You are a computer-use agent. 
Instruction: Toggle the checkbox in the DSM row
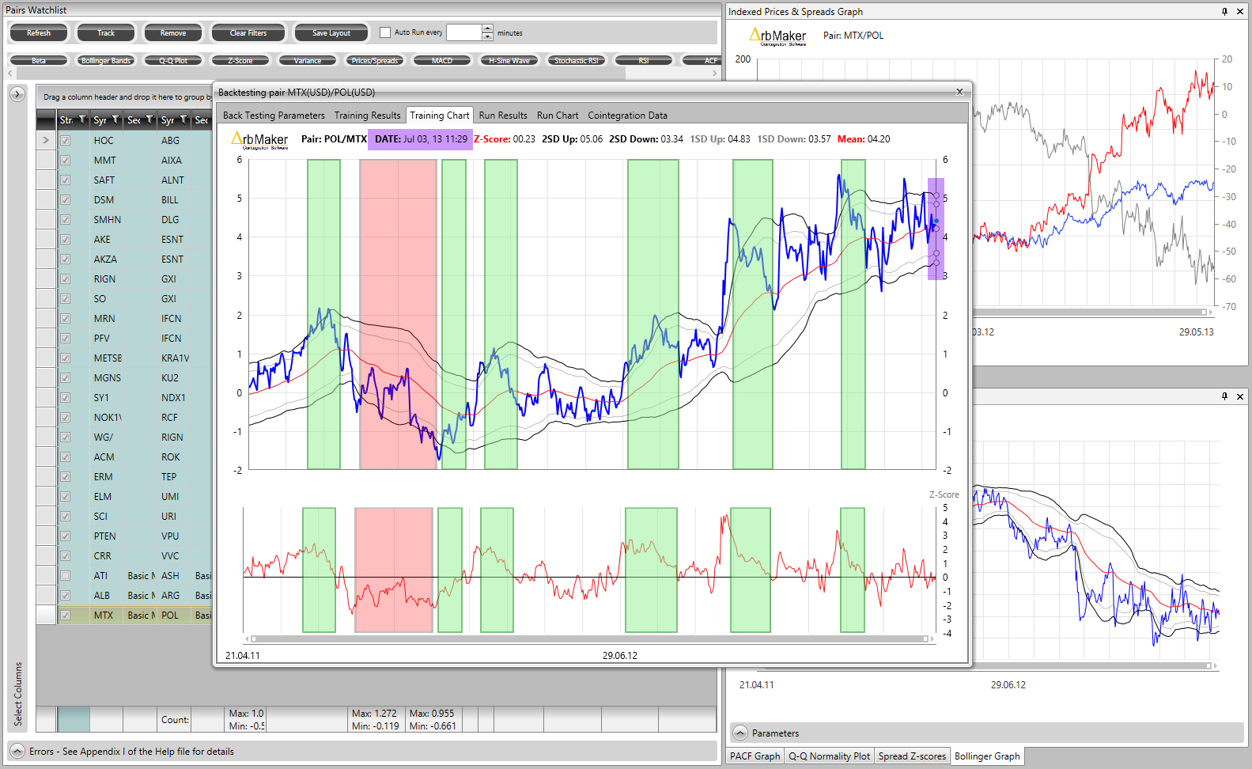66,199
